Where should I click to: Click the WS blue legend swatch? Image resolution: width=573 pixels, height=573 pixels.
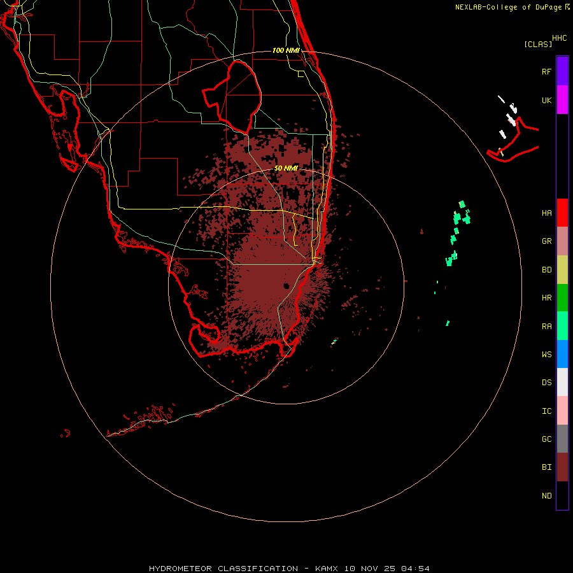pos(562,354)
